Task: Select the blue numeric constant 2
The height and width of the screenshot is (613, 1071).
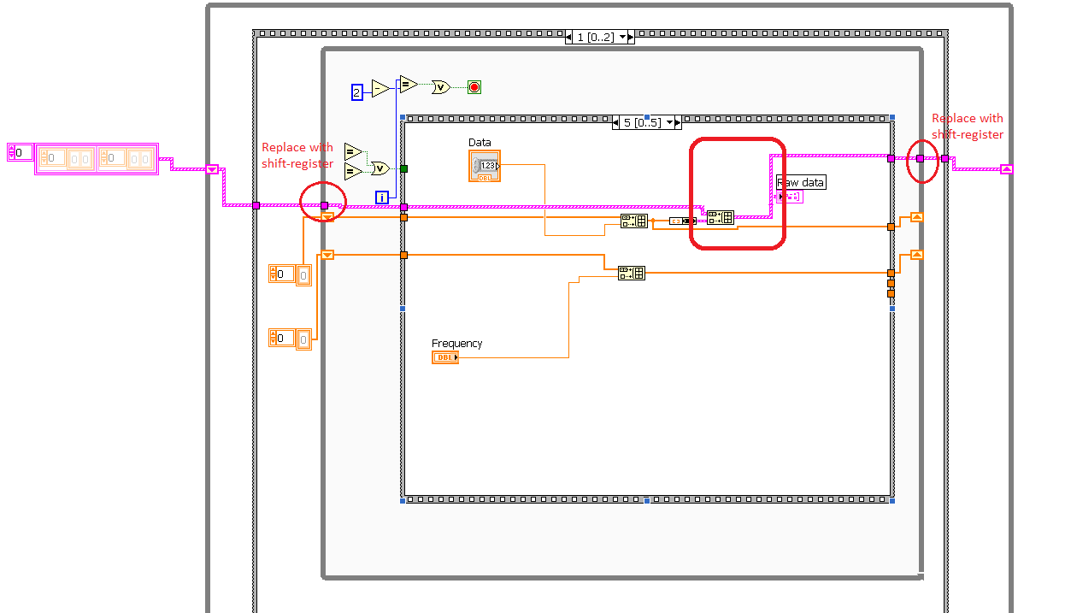Action: point(357,91)
